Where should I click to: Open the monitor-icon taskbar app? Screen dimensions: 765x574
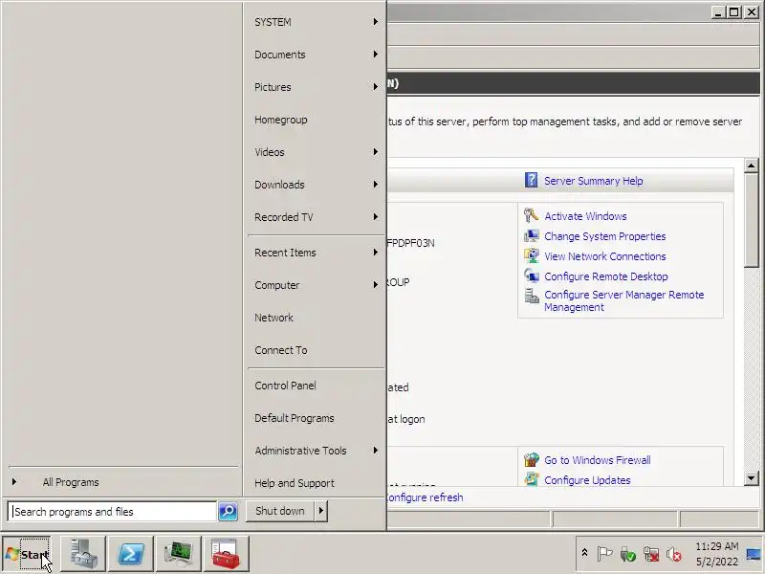pos(179,554)
